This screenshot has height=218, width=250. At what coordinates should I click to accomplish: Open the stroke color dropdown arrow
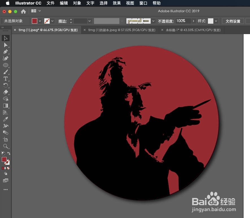point(52,21)
